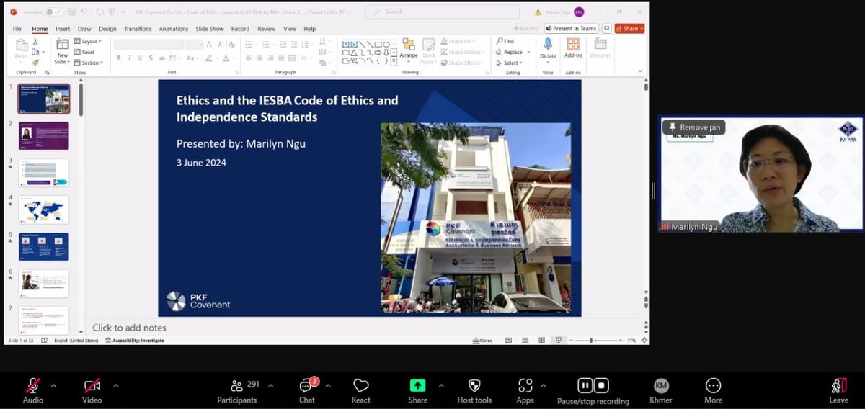Select slide 4 world map thumbnail
The height and width of the screenshot is (409, 865).
pos(43,210)
